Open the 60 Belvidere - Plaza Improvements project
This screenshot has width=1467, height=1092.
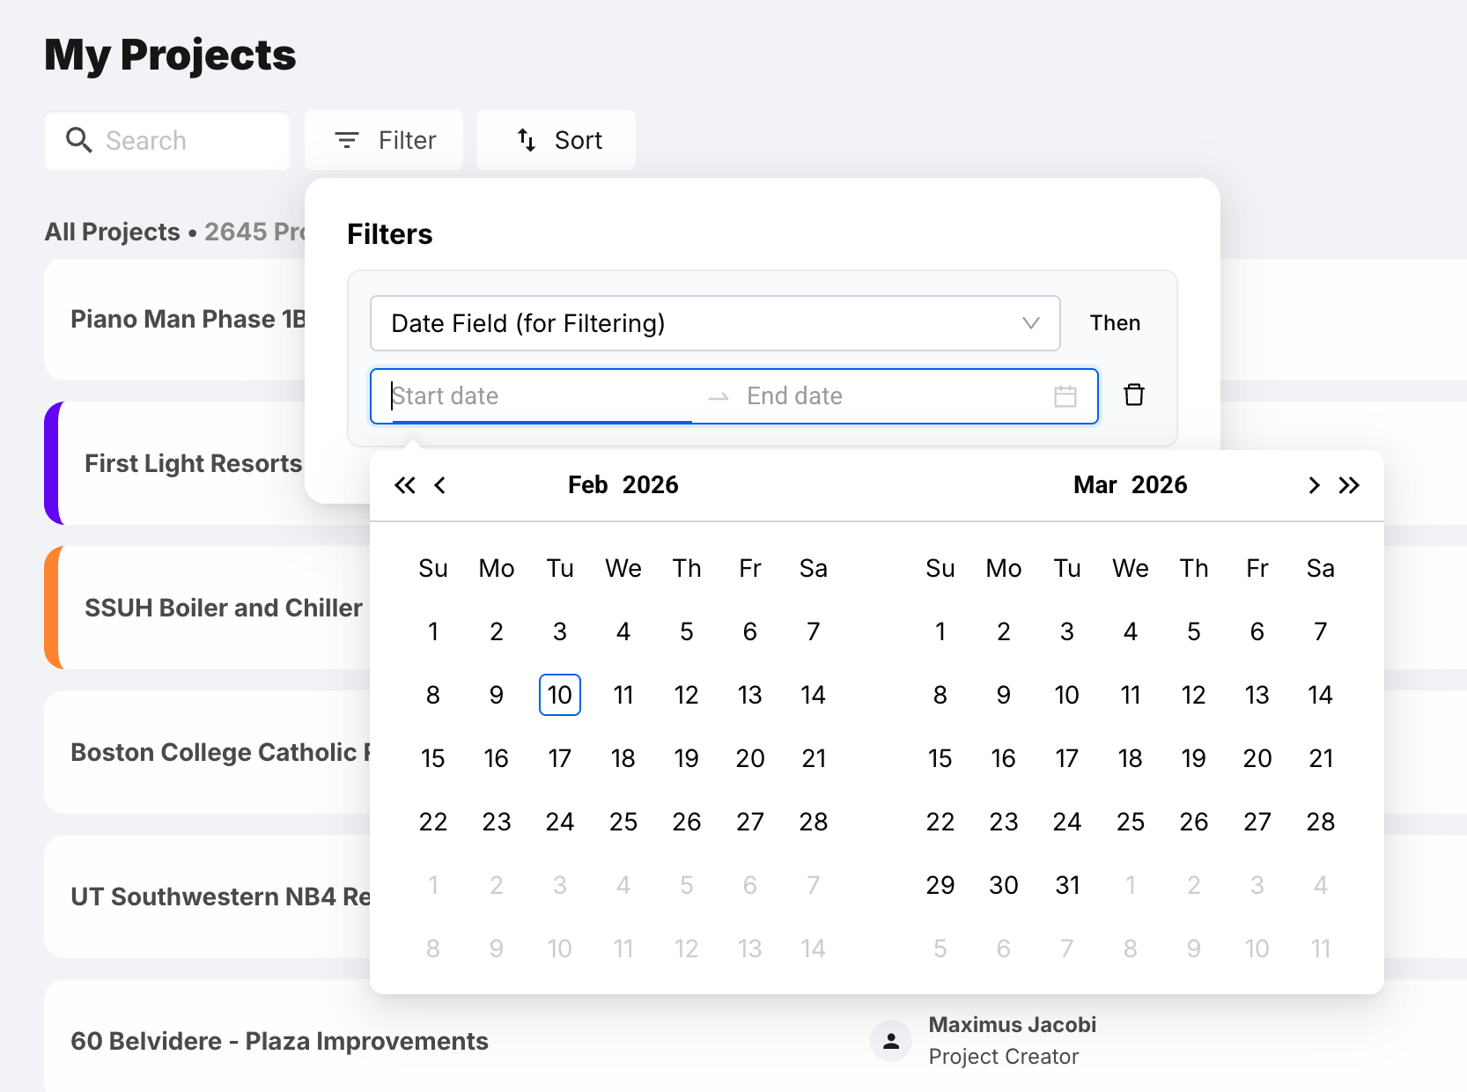coord(279,1041)
